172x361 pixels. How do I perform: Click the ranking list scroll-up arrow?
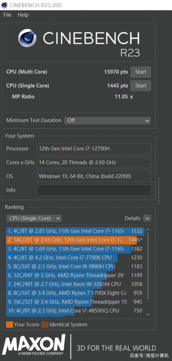[x=148, y=230]
